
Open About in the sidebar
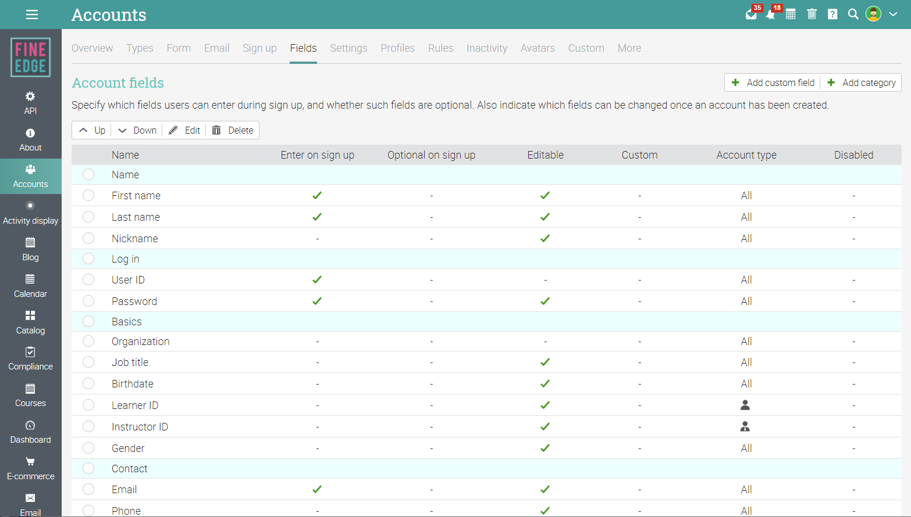tap(31, 140)
